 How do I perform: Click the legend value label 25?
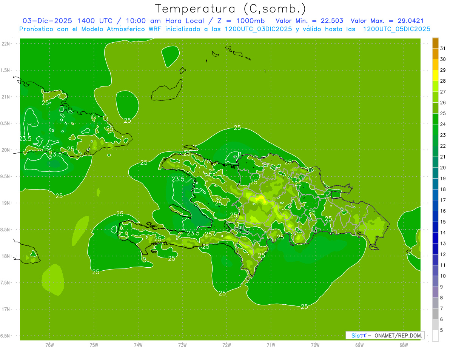pyautogui.click(x=443, y=113)
